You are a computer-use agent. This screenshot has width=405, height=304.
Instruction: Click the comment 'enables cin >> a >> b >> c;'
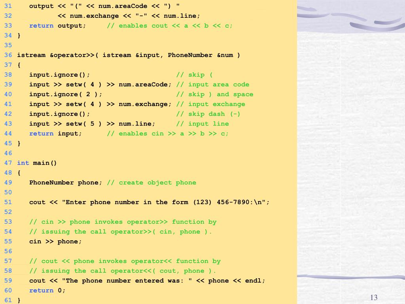pyautogui.click(x=173, y=134)
